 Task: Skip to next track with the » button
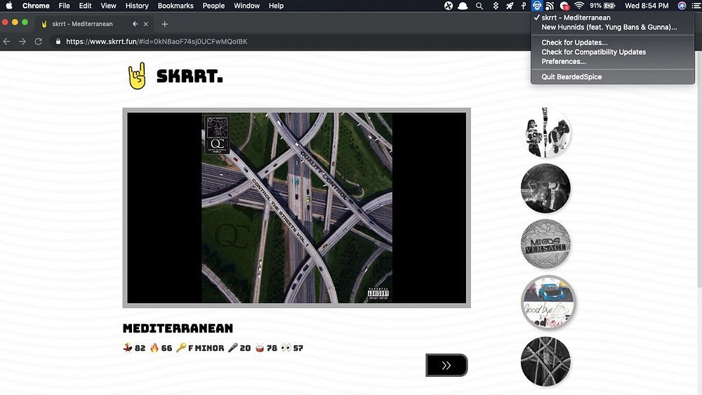(446, 365)
